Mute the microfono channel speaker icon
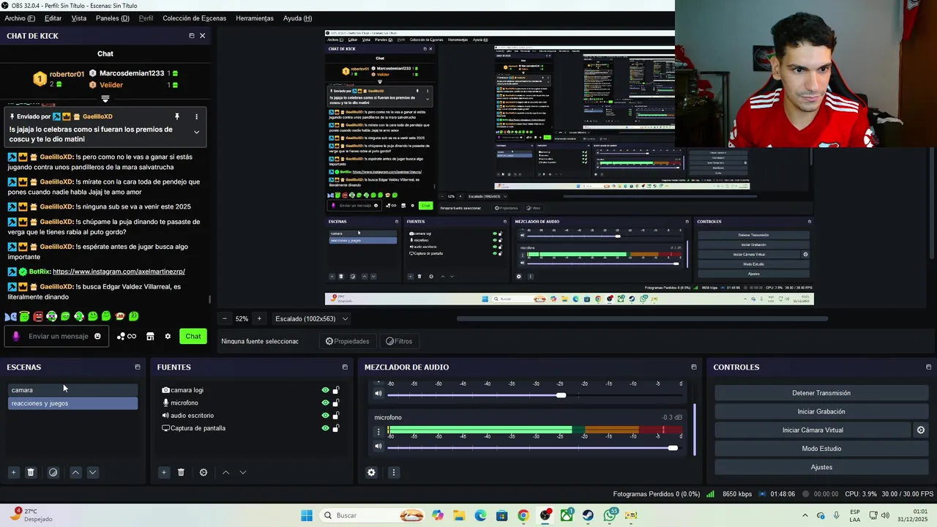The width and height of the screenshot is (937, 527). 378,446
